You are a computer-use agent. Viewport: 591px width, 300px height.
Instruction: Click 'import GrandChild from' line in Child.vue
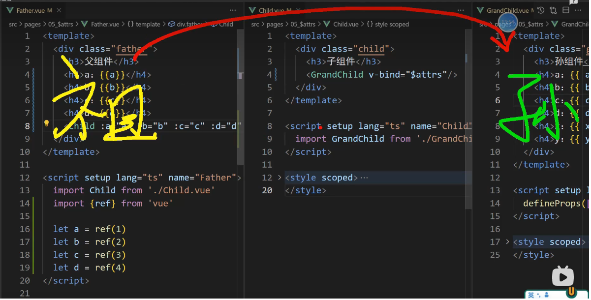[x=383, y=139]
